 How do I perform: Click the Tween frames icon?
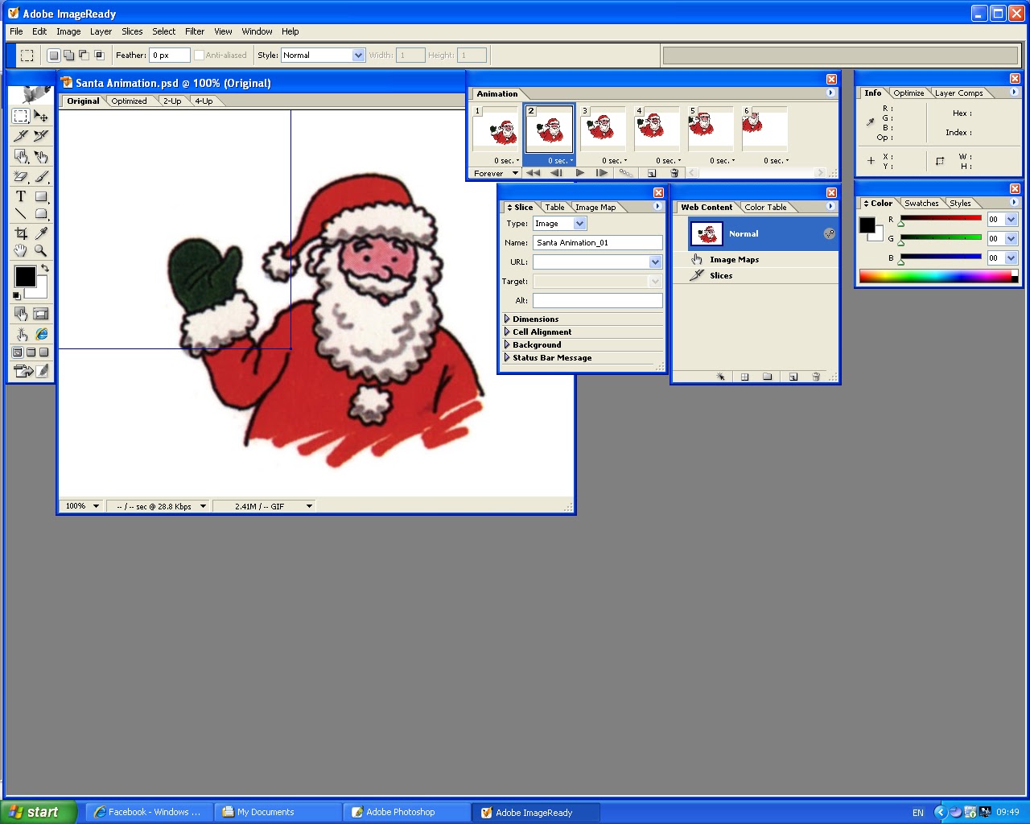coord(626,173)
